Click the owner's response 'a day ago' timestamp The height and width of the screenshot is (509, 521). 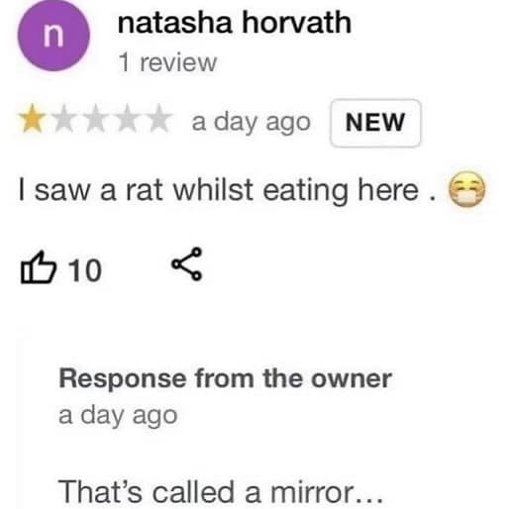[118, 416]
